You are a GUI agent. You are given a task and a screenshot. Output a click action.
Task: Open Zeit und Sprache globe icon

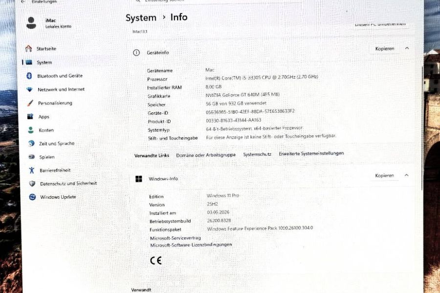(x=31, y=143)
